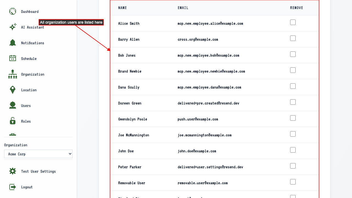Check Peter Parker's remove checkbox

tap(293, 166)
